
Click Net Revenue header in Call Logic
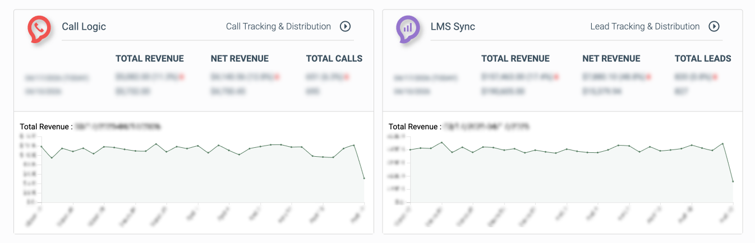pos(240,58)
